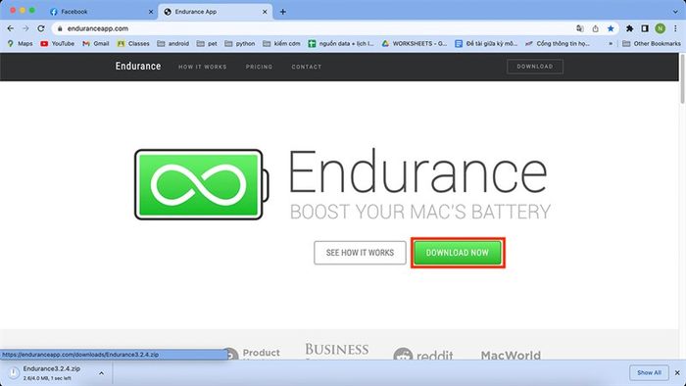The height and width of the screenshot is (386, 686).
Task: Open the nguồn data bookmark
Action: [341, 44]
